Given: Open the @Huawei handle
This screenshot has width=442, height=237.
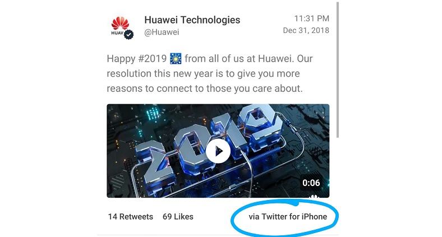Looking at the screenshot, I should (162, 32).
